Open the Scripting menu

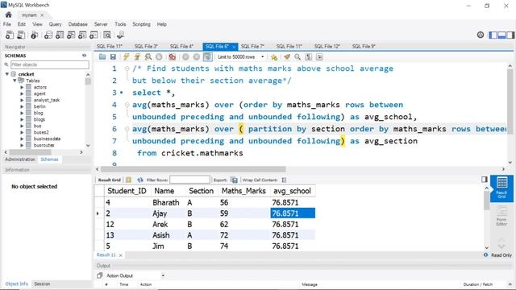pyautogui.click(x=141, y=24)
